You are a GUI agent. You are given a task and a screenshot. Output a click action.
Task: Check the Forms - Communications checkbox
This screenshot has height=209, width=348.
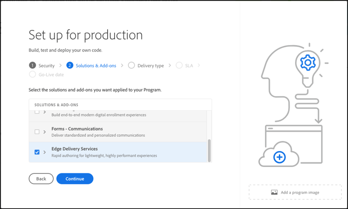click(x=37, y=132)
